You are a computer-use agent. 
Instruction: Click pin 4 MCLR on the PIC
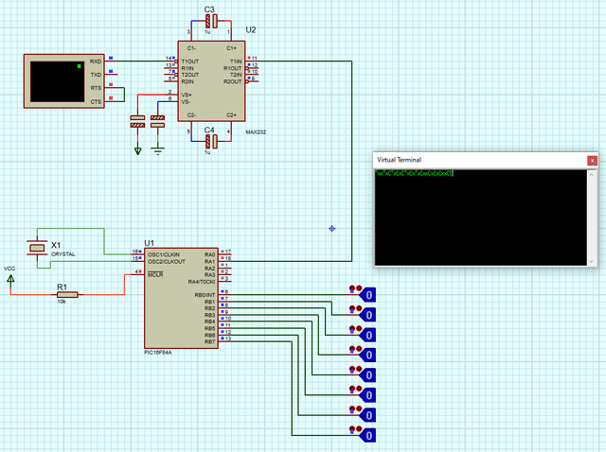point(137,274)
